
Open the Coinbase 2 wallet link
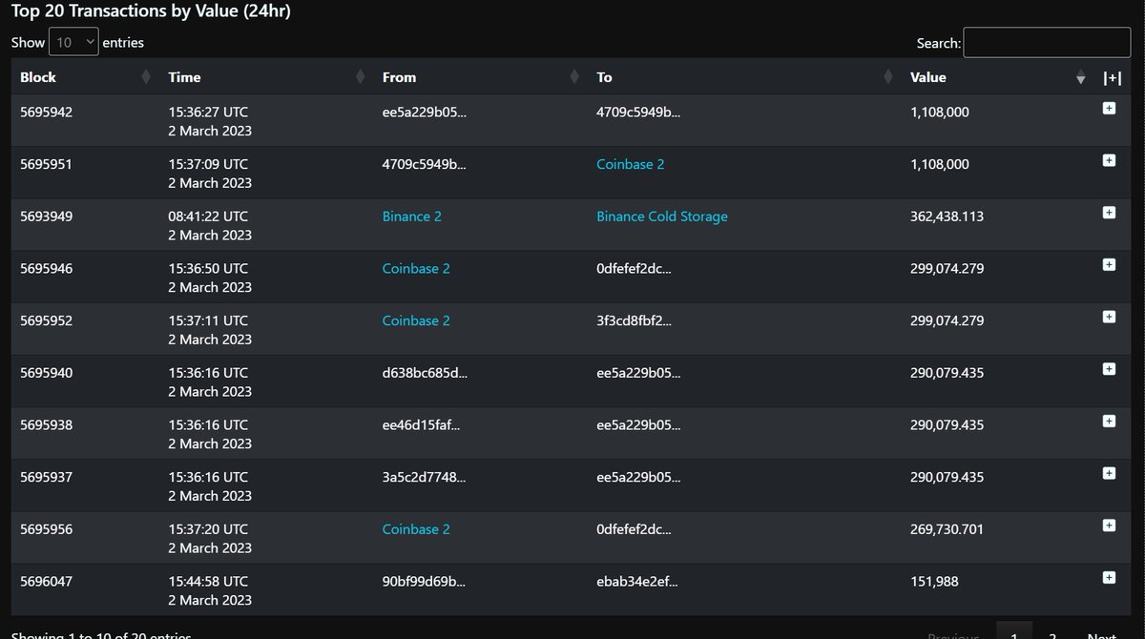click(x=630, y=164)
